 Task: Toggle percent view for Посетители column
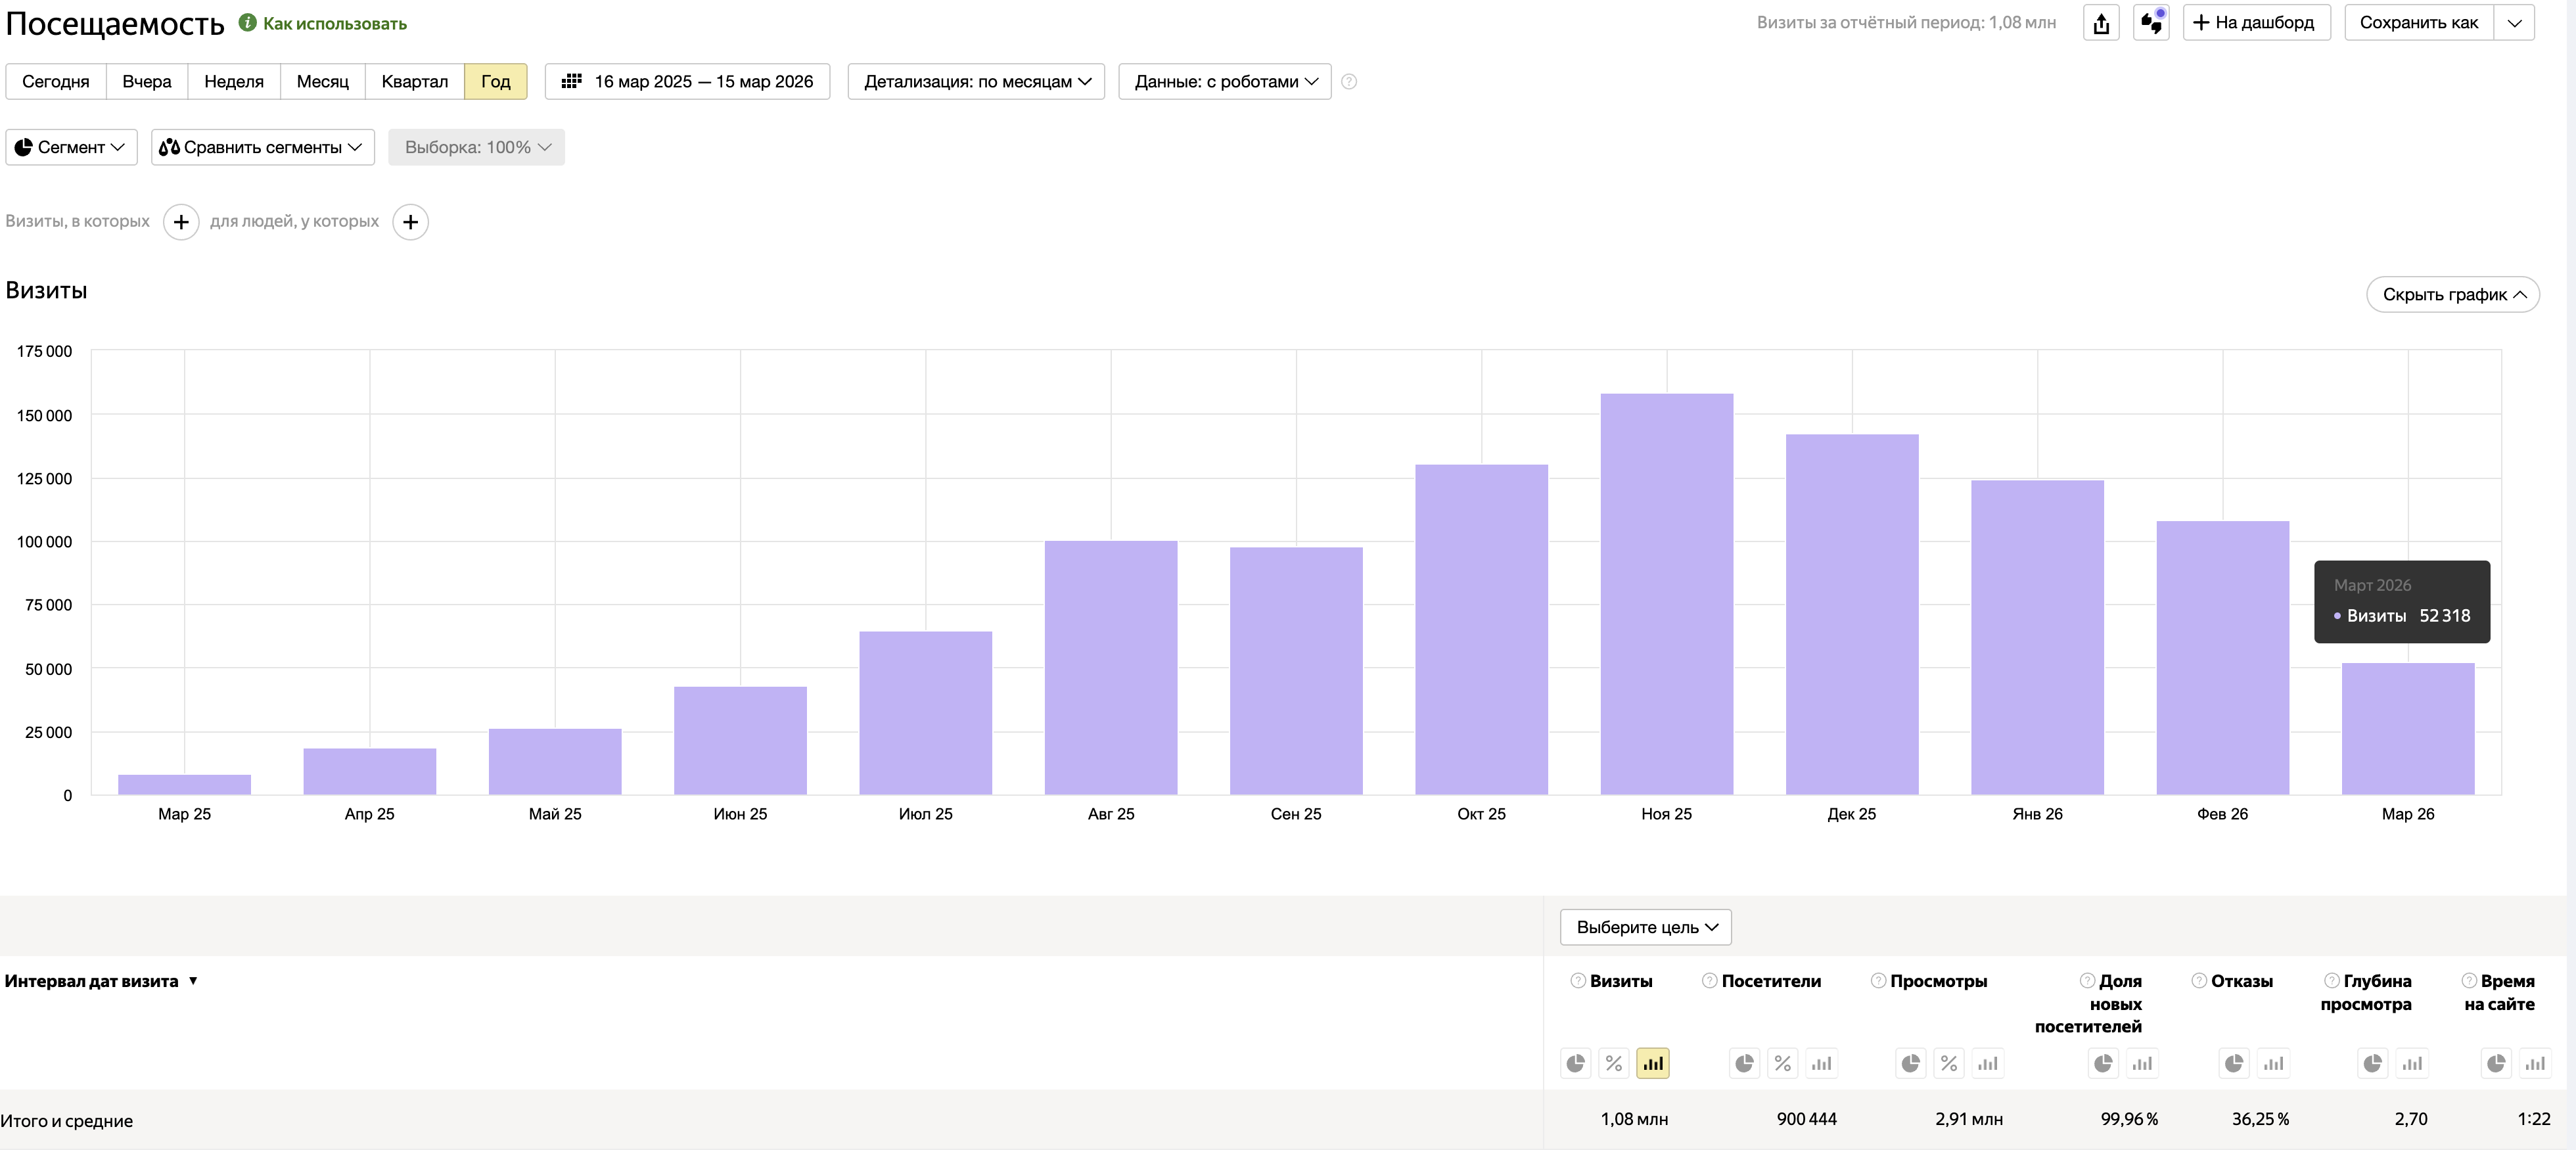tap(1782, 1063)
